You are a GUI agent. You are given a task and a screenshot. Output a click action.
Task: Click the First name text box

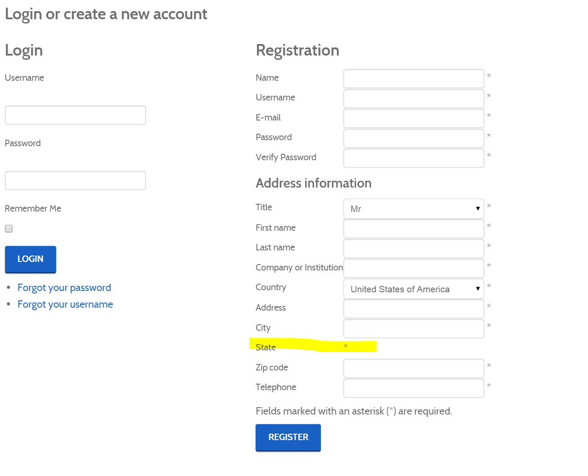pyautogui.click(x=413, y=229)
